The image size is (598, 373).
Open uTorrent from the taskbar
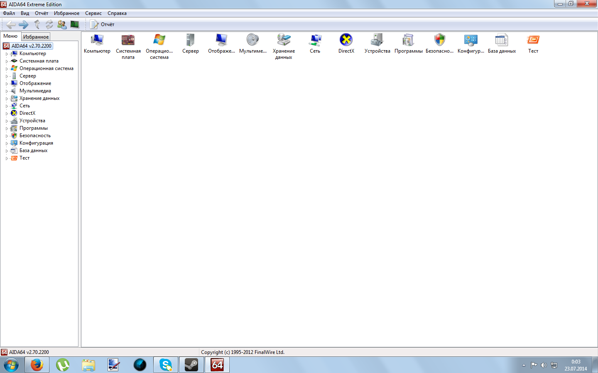tap(63, 365)
